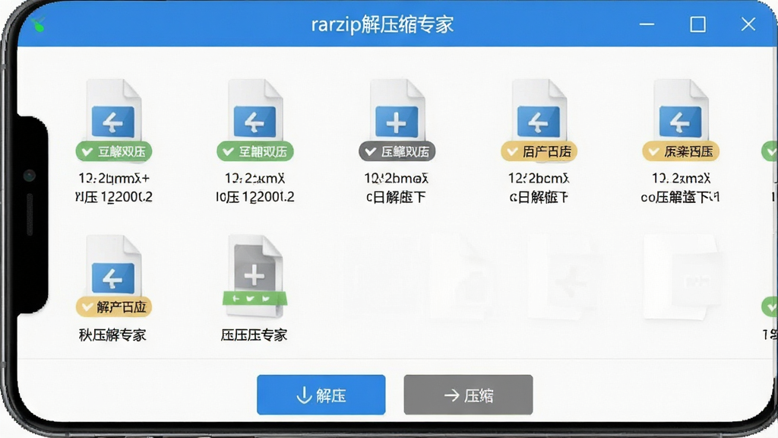The image size is (778, 438).
Task: Select the file icon above the "kmX" file name
Action: point(255,110)
